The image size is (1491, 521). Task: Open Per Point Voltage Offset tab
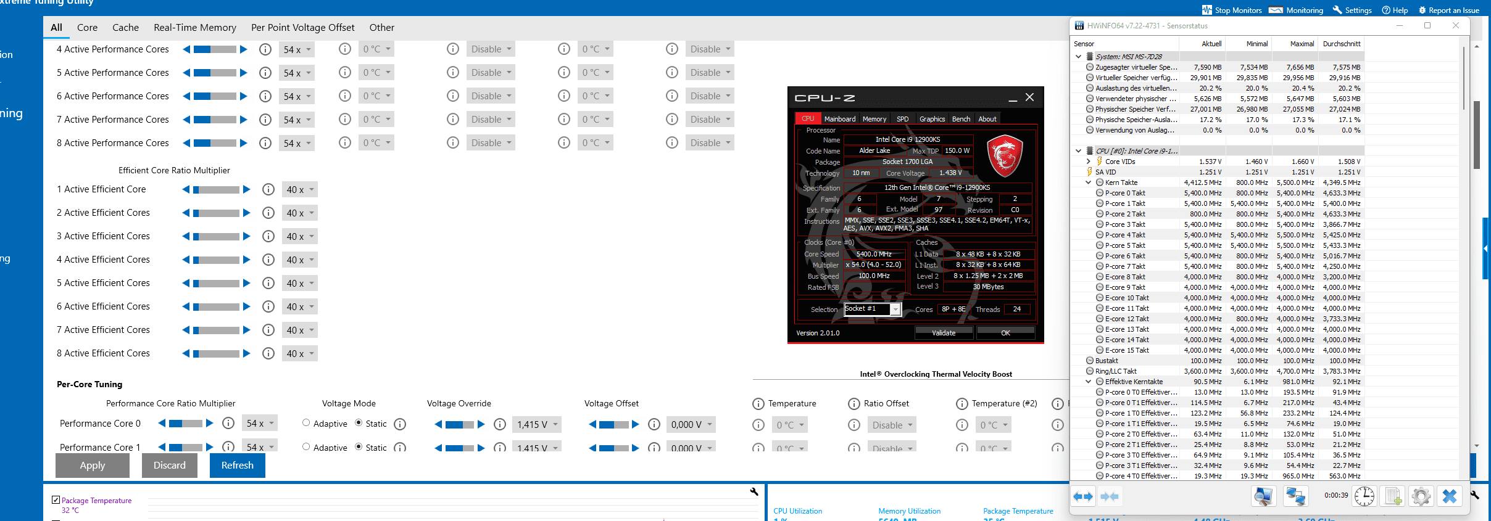click(302, 27)
